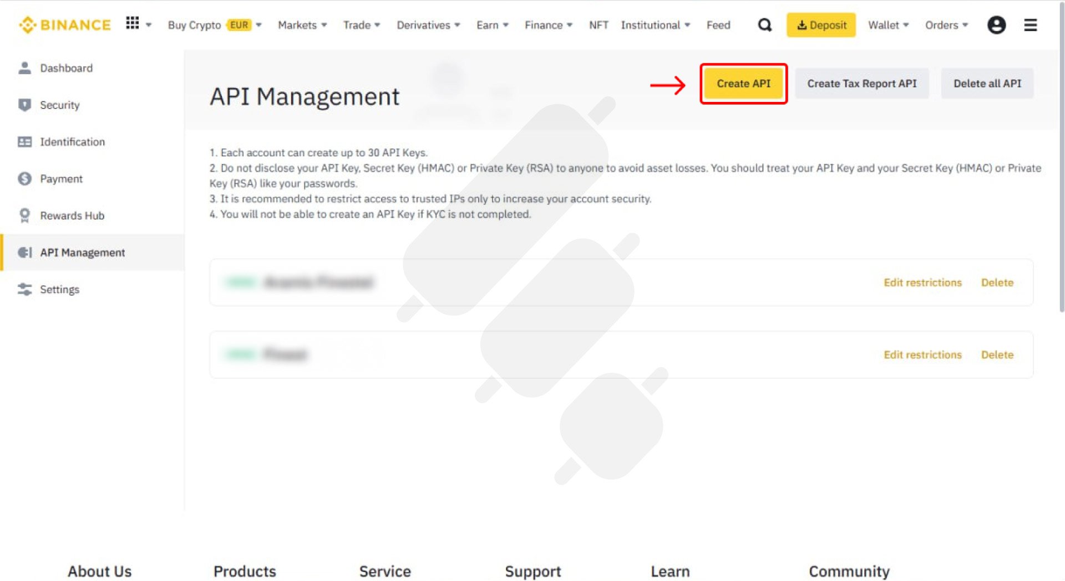Image resolution: width=1065 pixels, height=581 pixels.
Task: Expand the EUR currency dropdown arrow
Action: [258, 25]
